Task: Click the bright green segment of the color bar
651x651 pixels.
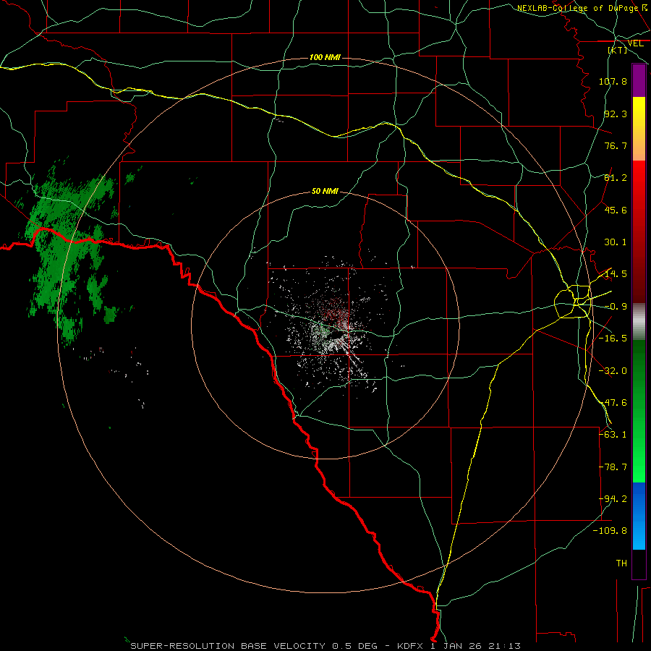Action: pyautogui.click(x=639, y=411)
